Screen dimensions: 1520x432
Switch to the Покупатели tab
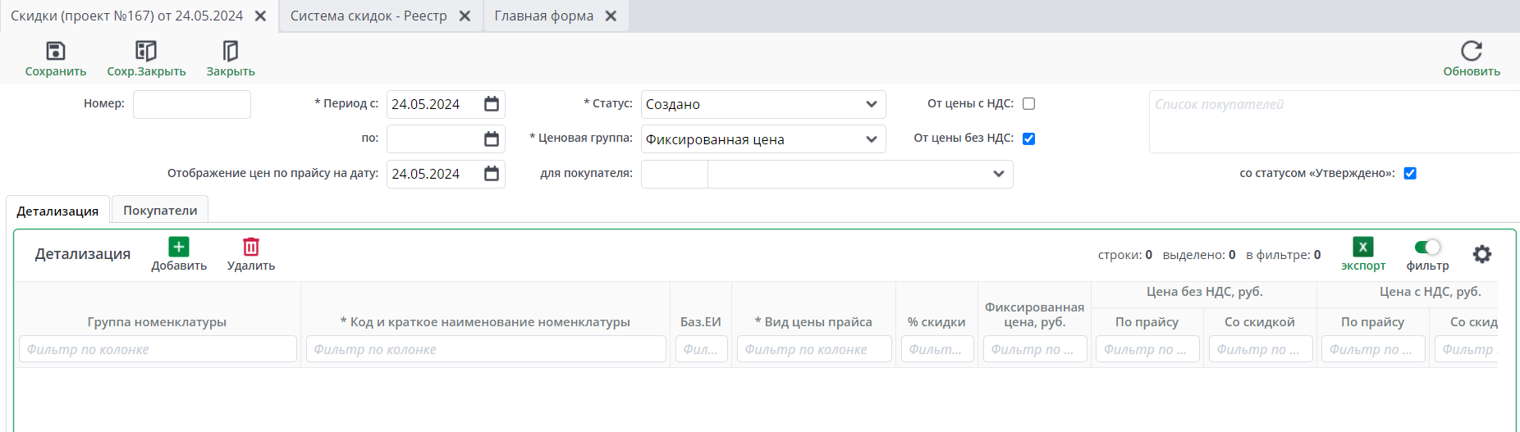tap(160, 211)
